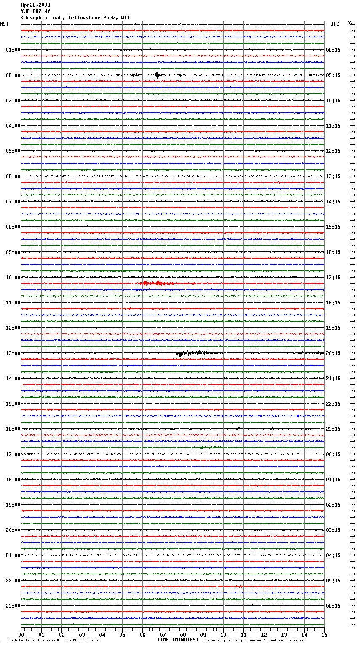The width and height of the screenshot is (358, 646).
Task: Select the 11:15 UTC time label
Action: [333, 126]
